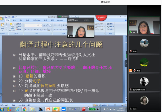Click the round Office button
This screenshot has width=162, height=112.
tap(2, 18)
